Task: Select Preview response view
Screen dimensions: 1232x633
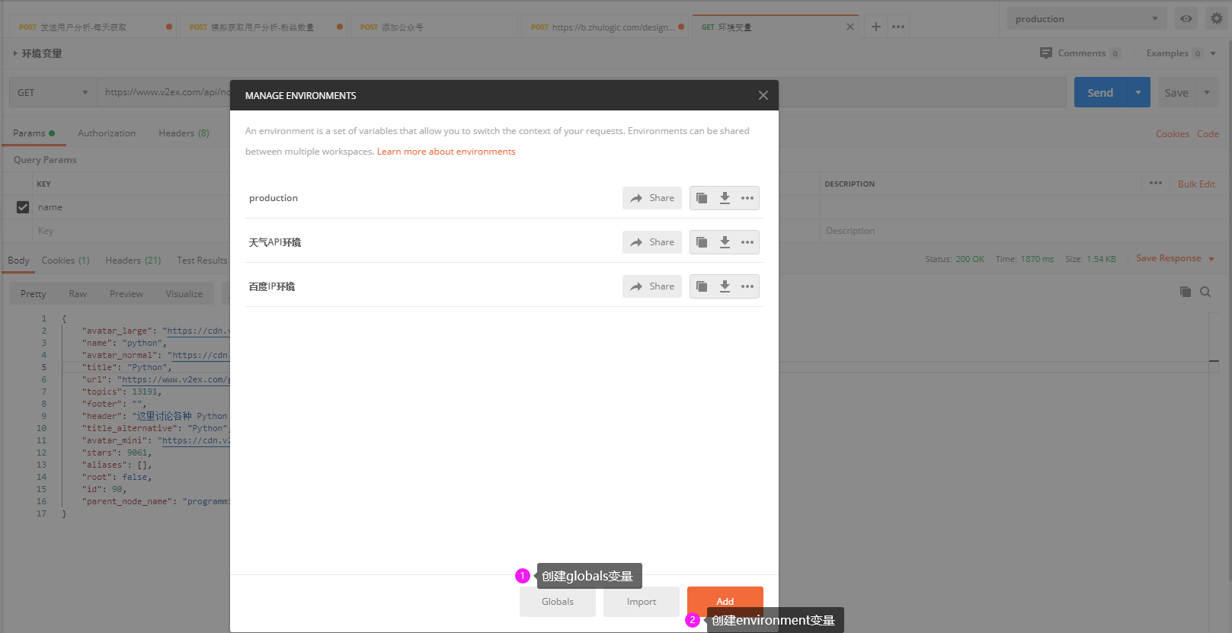Action: tap(126, 294)
